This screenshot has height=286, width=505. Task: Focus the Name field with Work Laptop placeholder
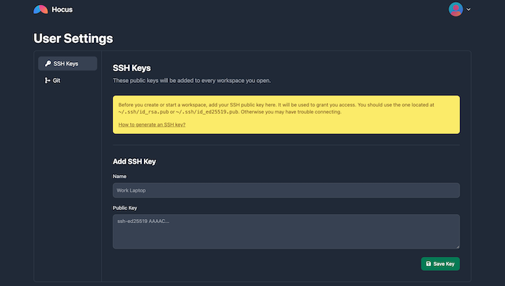tap(286, 190)
